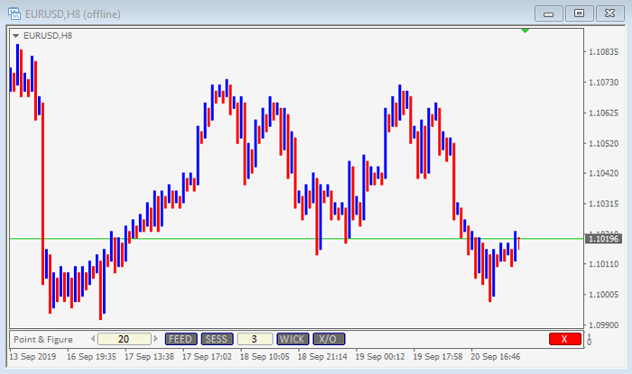Toggle the FEED button
632x374 pixels.
point(181,339)
